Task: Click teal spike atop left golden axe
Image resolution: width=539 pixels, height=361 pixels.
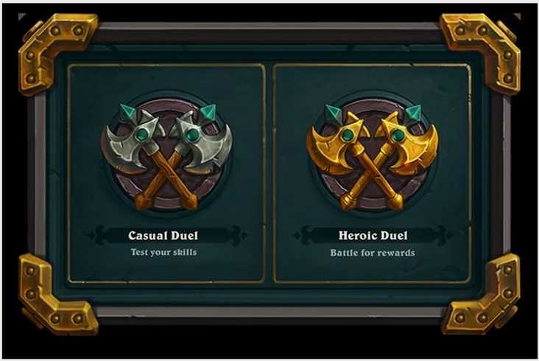Action: click(331, 112)
